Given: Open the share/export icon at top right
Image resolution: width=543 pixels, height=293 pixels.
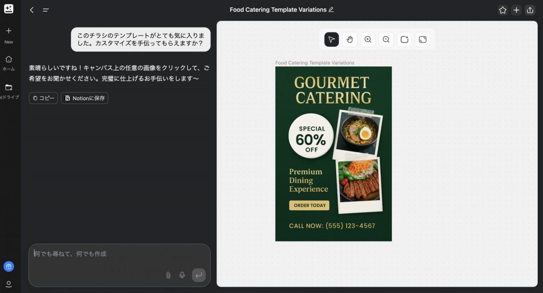Looking at the screenshot, I should pyautogui.click(x=530, y=10).
